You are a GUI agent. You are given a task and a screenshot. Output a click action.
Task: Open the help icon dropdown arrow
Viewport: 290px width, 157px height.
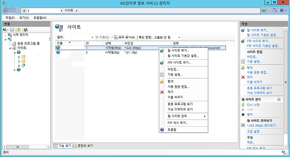[286, 10]
